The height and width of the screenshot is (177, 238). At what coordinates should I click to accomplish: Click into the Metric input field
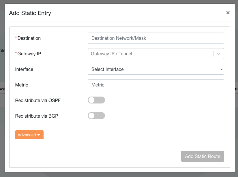tap(156, 85)
